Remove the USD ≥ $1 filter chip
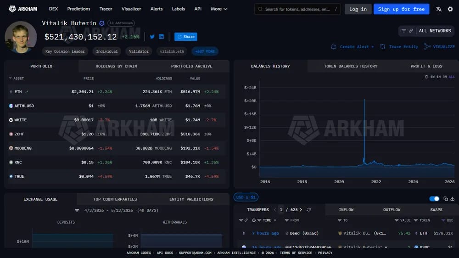459x258 pixels. (246, 197)
